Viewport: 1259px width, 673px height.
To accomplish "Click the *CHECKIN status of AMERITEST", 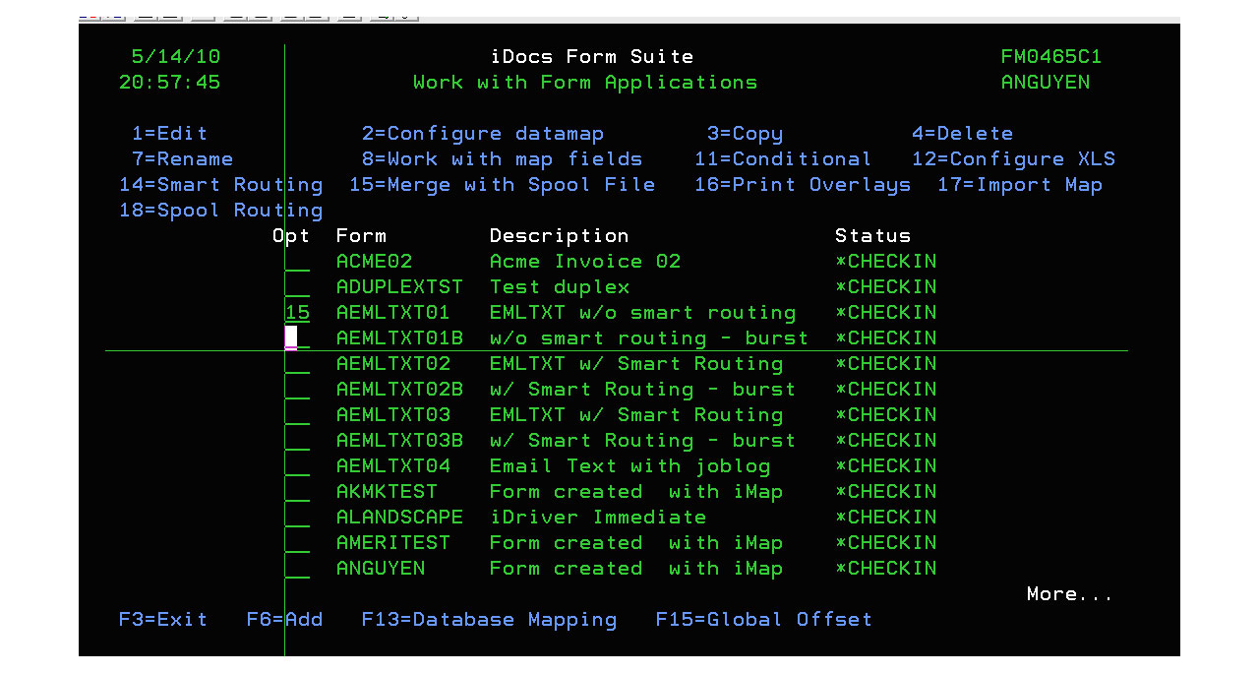I will click(885, 543).
